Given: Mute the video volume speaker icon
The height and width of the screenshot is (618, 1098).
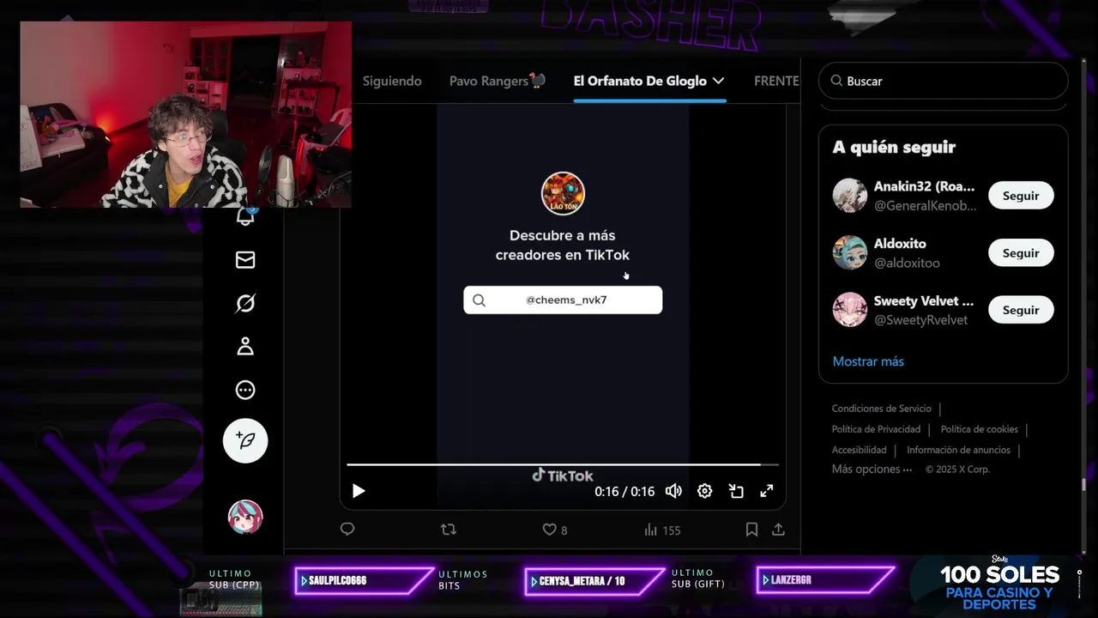Looking at the screenshot, I should [x=673, y=491].
